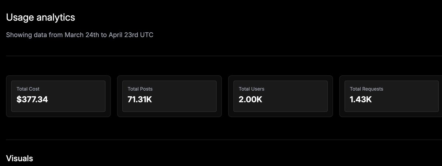Click the divider line above Visuals
Image resolution: width=442 pixels, height=166 pixels.
[x=224, y=140]
